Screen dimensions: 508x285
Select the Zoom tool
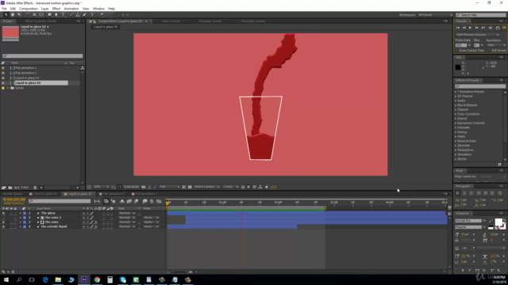[19, 14]
